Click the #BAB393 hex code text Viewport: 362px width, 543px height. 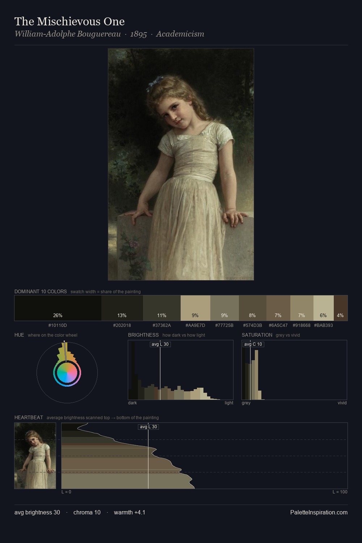tap(323, 325)
